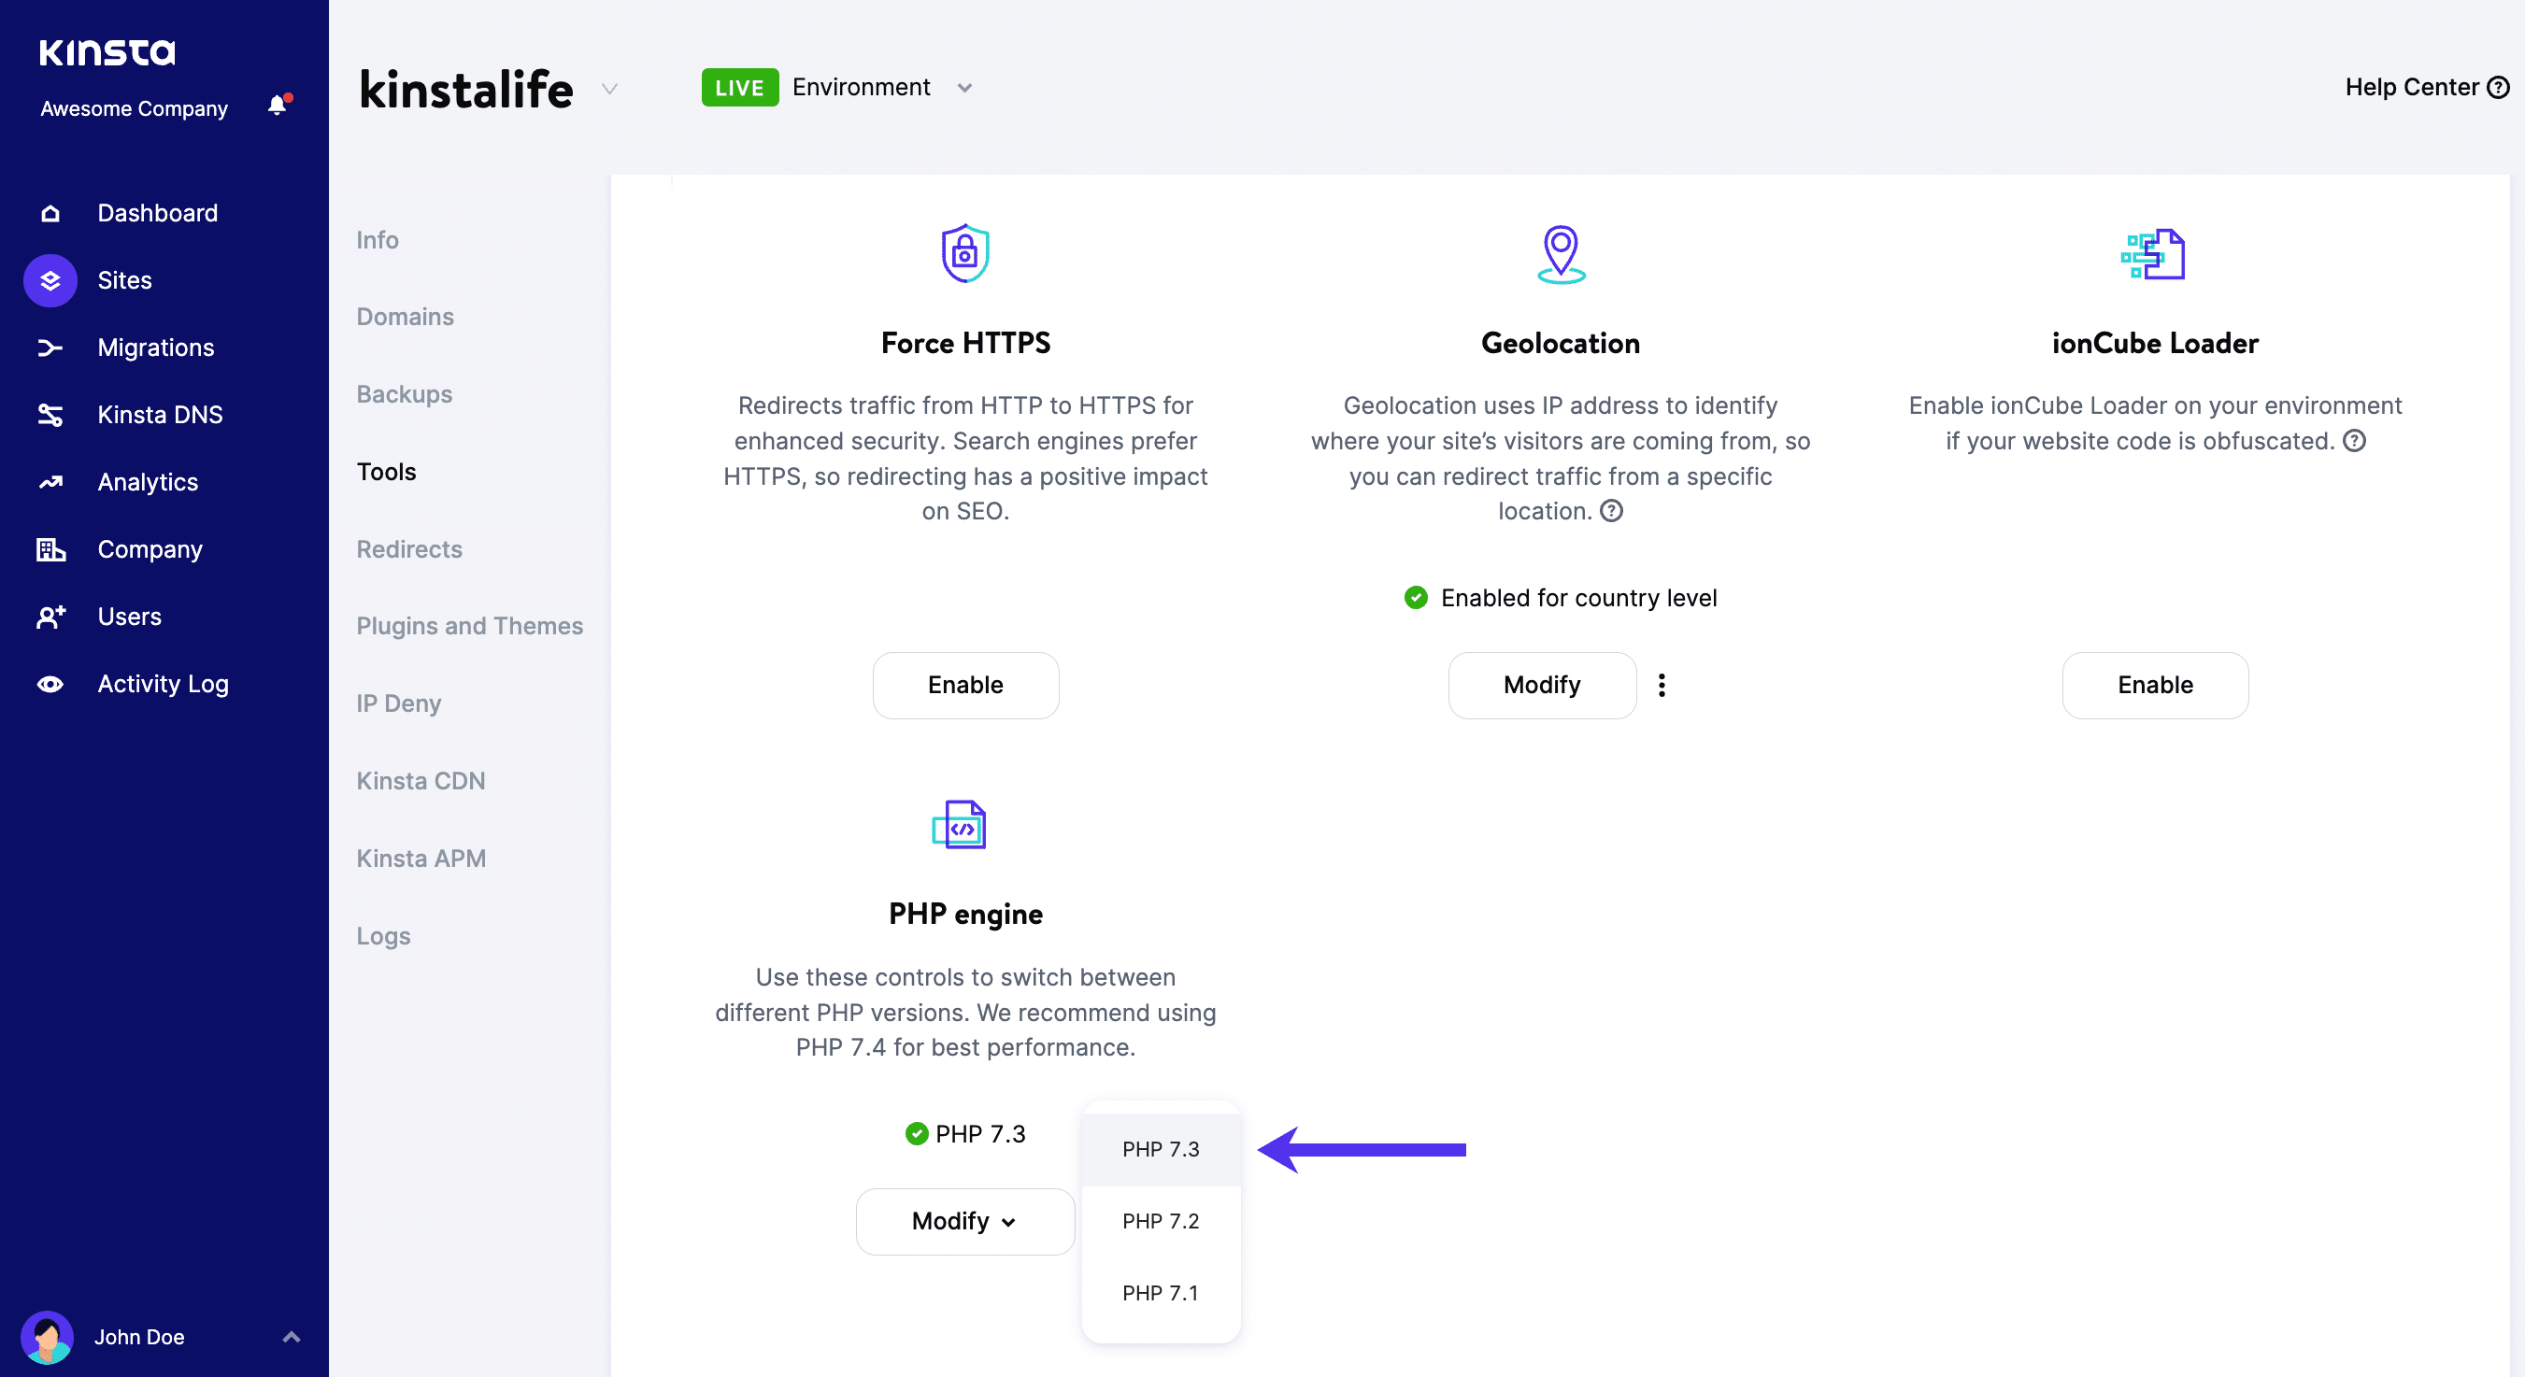Viewport: 2525px width, 1377px height.
Task: Open Geolocation three-dot options menu
Action: click(1662, 685)
